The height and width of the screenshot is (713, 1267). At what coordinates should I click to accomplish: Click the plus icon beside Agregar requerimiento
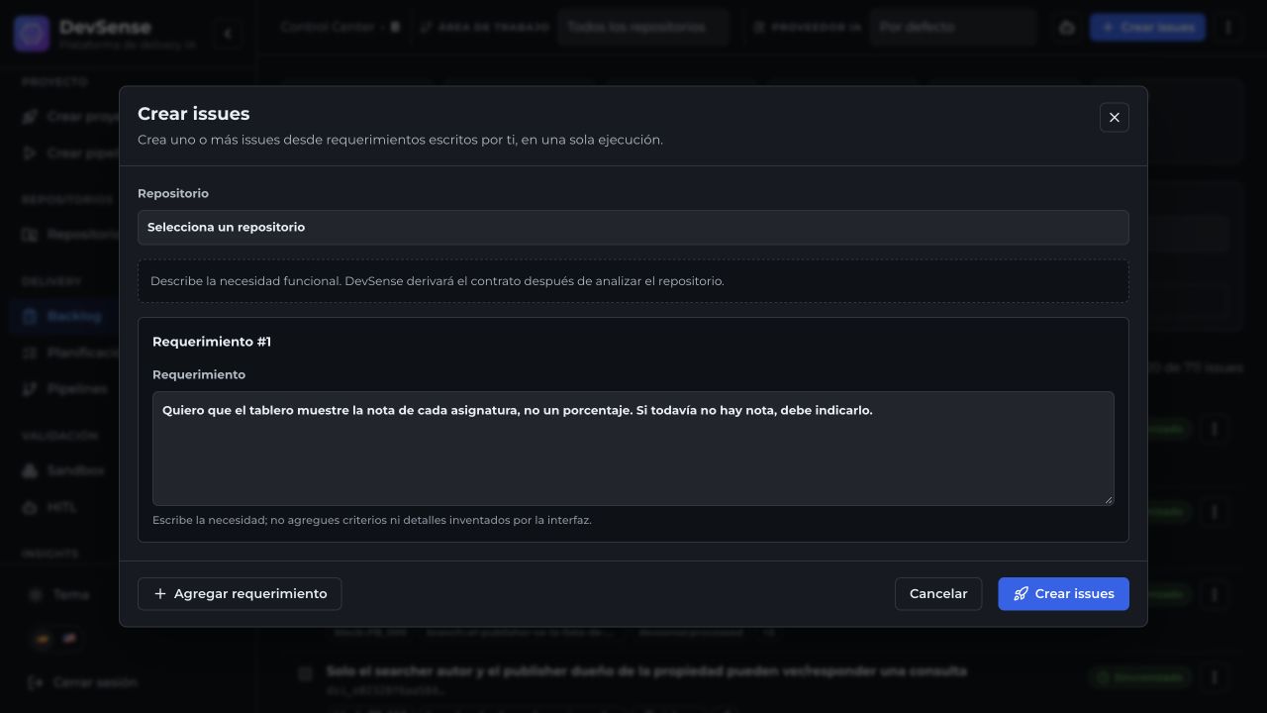coord(160,594)
